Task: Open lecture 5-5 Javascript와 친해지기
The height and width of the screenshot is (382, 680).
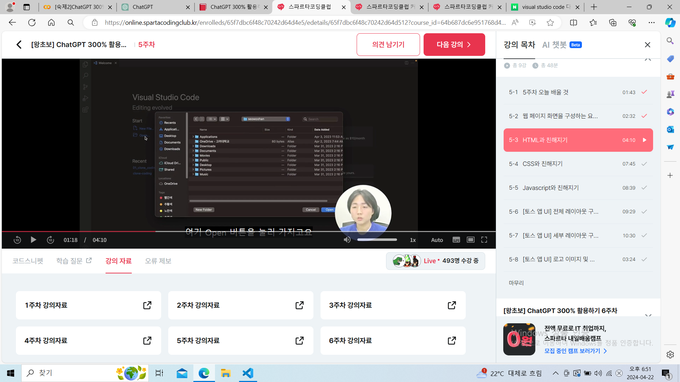Action: pos(578,188)
